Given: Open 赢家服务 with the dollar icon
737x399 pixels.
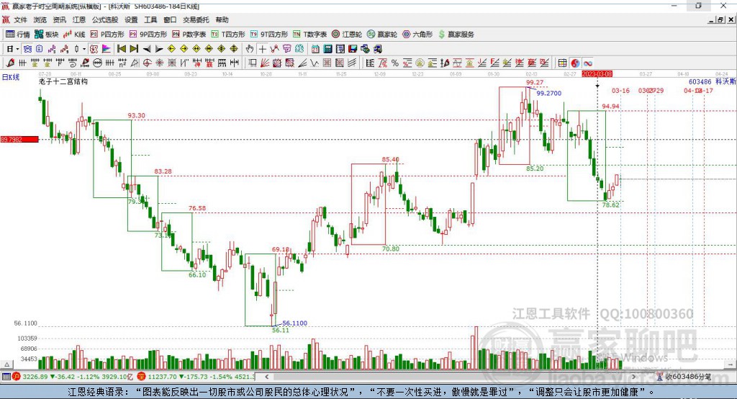Looking at the screenshot, I should 456,35.
